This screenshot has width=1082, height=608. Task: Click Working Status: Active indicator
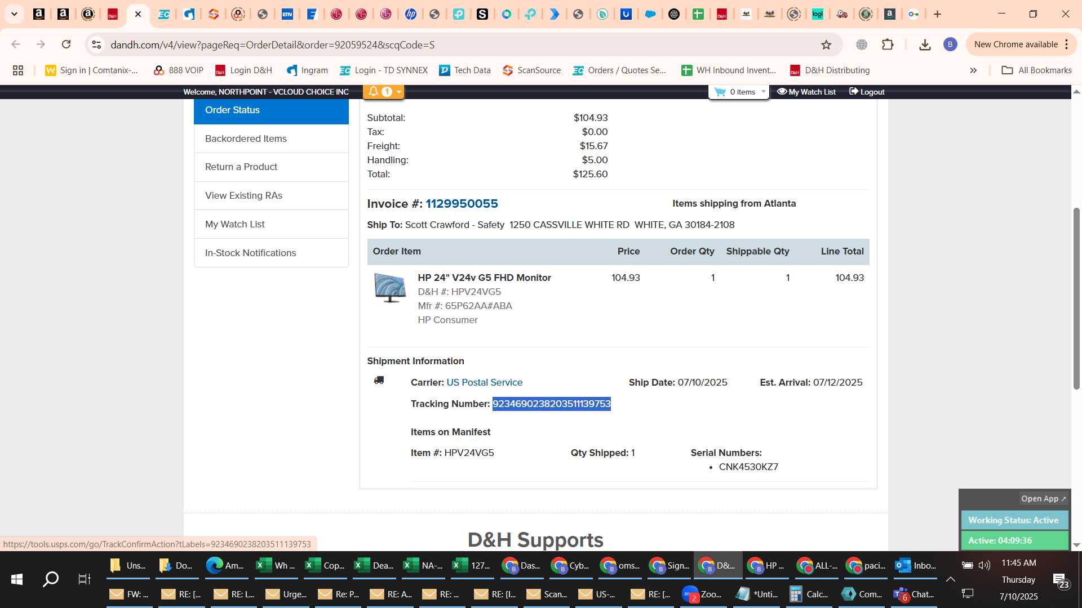tap(1014, 520)
